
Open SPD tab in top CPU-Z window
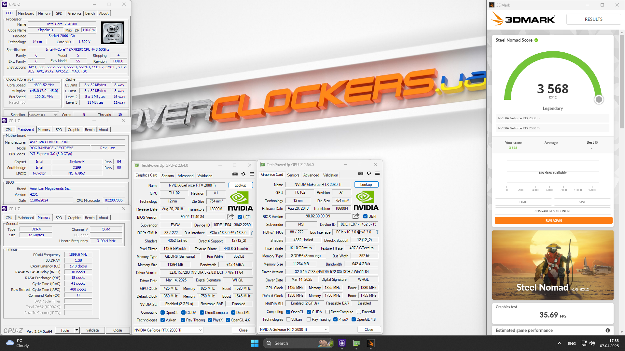point(59,13)
